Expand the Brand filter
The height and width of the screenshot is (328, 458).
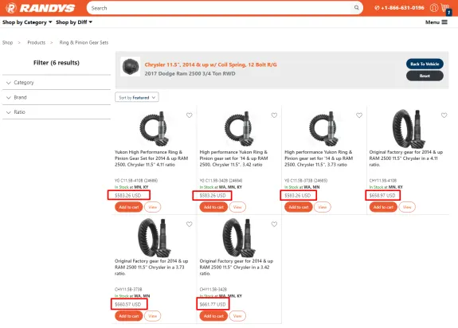click(x=57, y=97)
